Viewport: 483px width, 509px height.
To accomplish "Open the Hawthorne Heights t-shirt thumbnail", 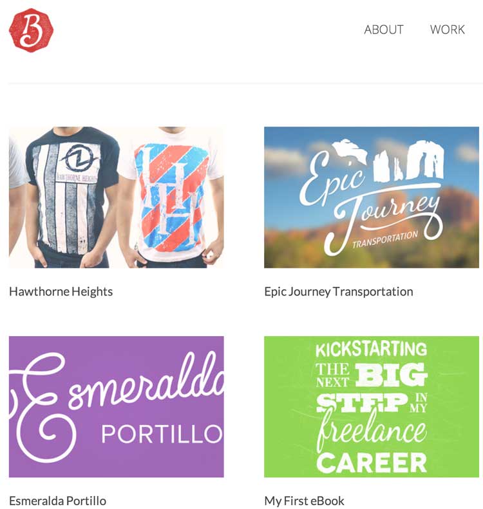I will point(116,197).
